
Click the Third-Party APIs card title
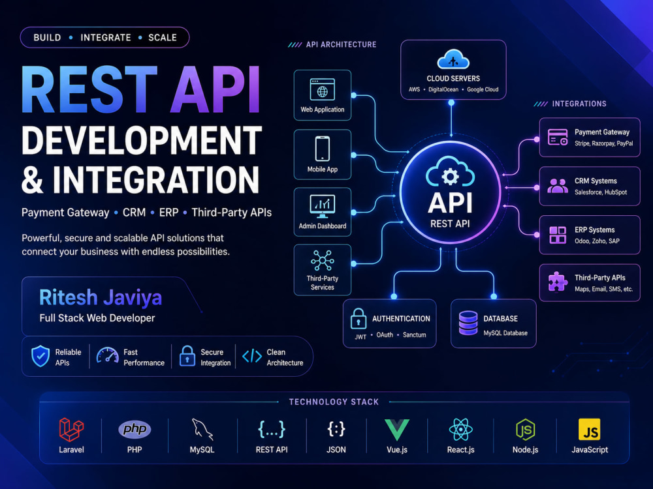tap(599, 278)
